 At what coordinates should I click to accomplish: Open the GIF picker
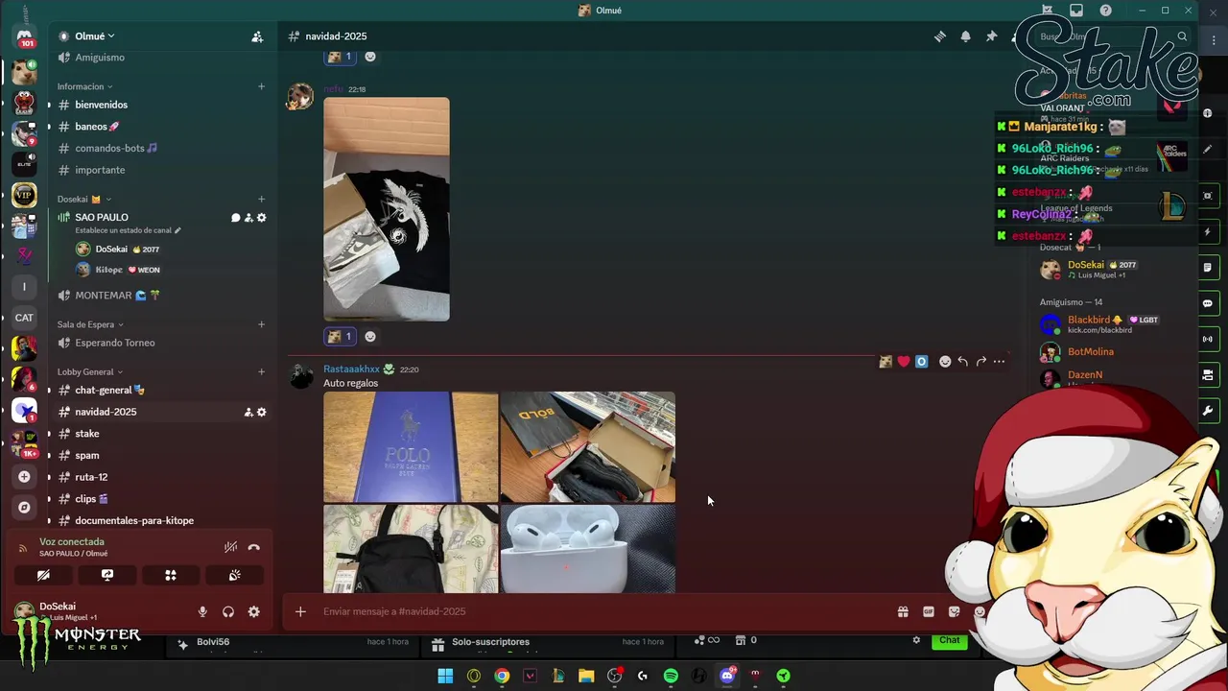click(929, 611)
